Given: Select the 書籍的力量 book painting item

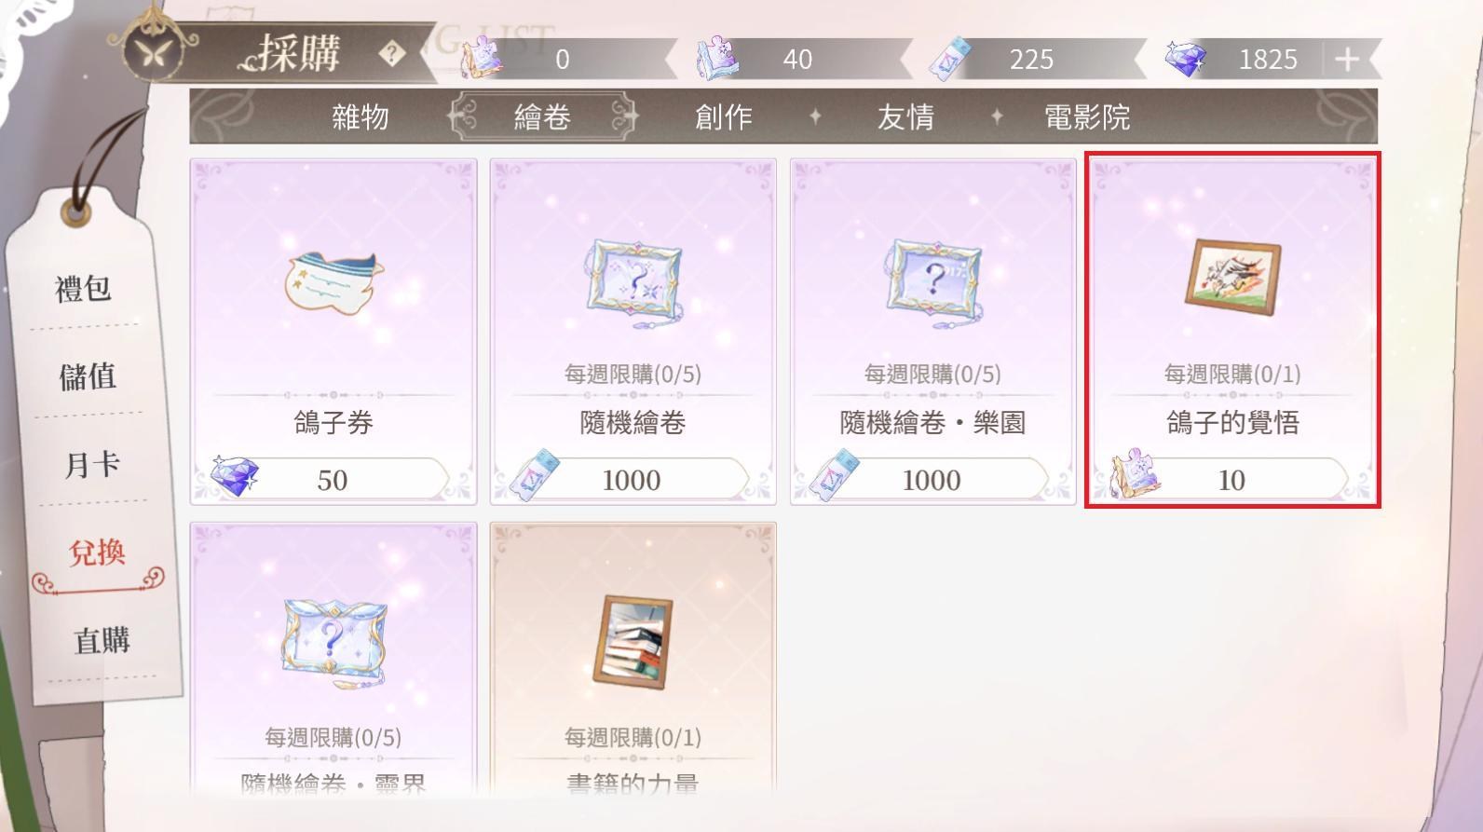Looking at the screenshot, I should click(x=633, y=658).
